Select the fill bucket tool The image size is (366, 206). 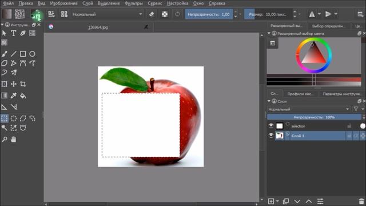pos(23,96)
